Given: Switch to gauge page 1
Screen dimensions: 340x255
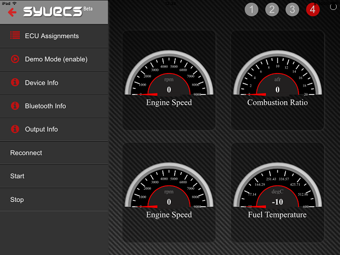Looking at the screenshot, I should (252, 9).
